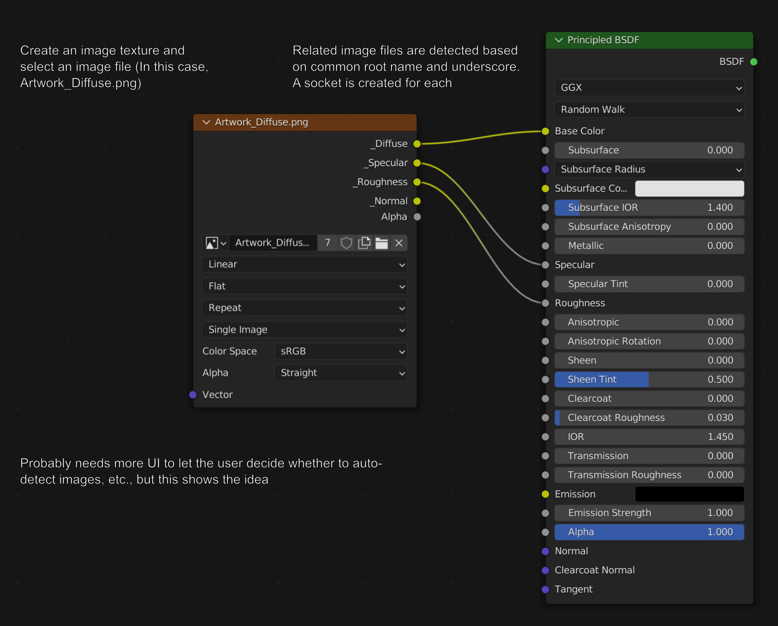Click the Emission yellow input socket
Screen dimensions: 778x626
pos(546,494)
